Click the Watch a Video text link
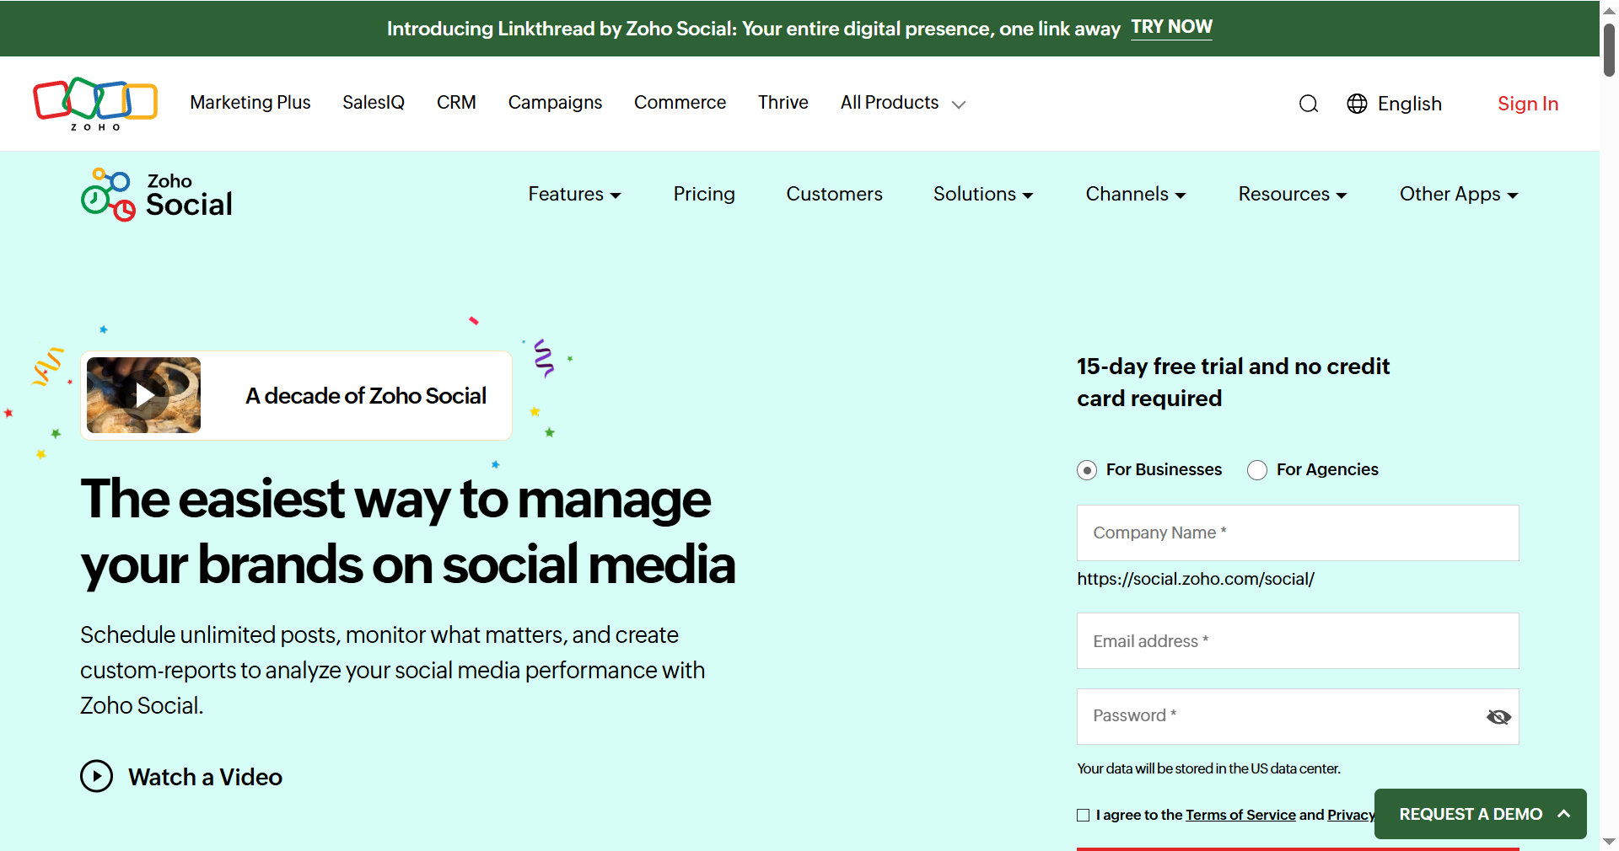1619x851 pixels. tap(205, 777)
